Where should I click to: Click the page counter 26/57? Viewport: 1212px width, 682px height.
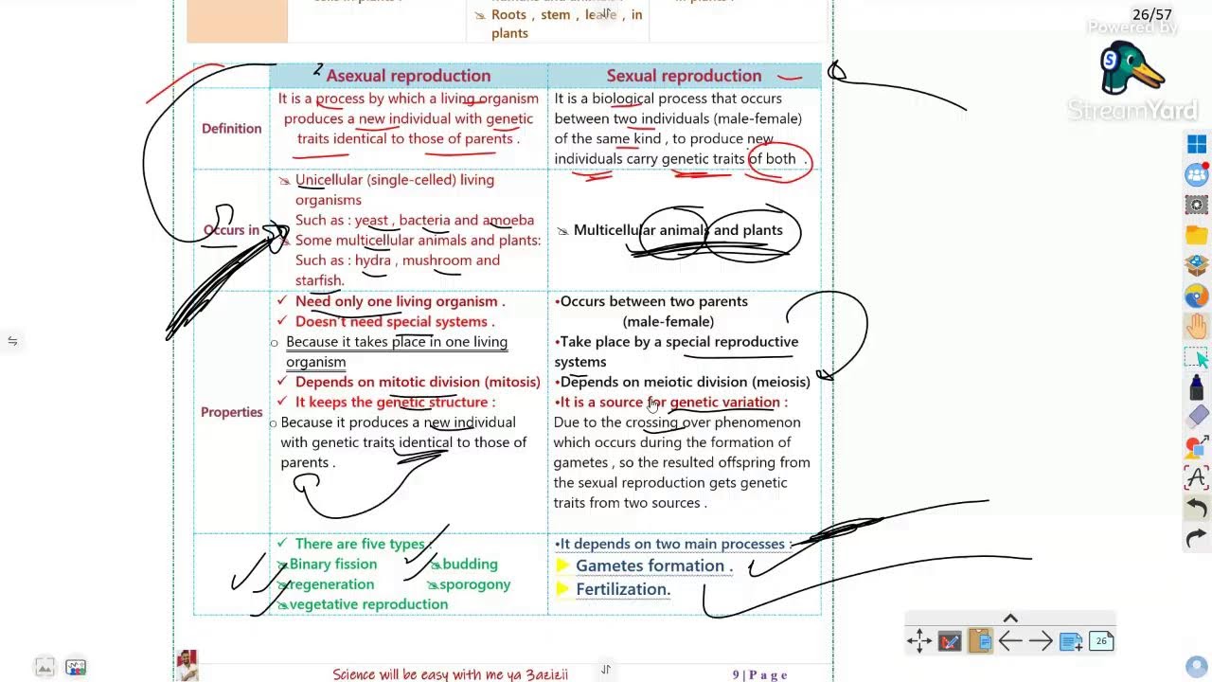tap(1151, 14)
